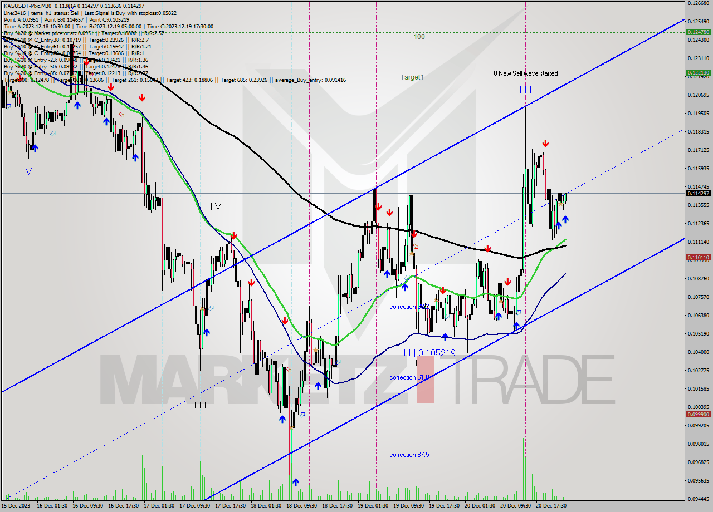Click the 0.126680 price axis label
The height and width of the screenshot is (512, 713).
[x=699, y=3]
